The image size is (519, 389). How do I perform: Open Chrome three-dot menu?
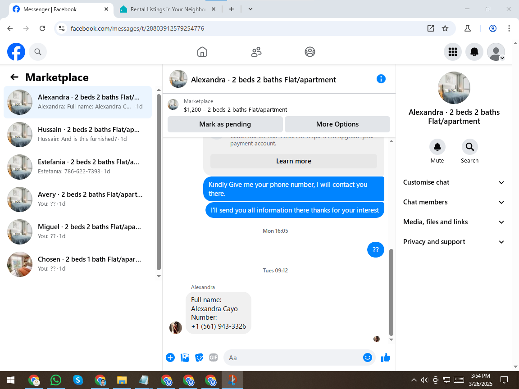tap(509, 28)
